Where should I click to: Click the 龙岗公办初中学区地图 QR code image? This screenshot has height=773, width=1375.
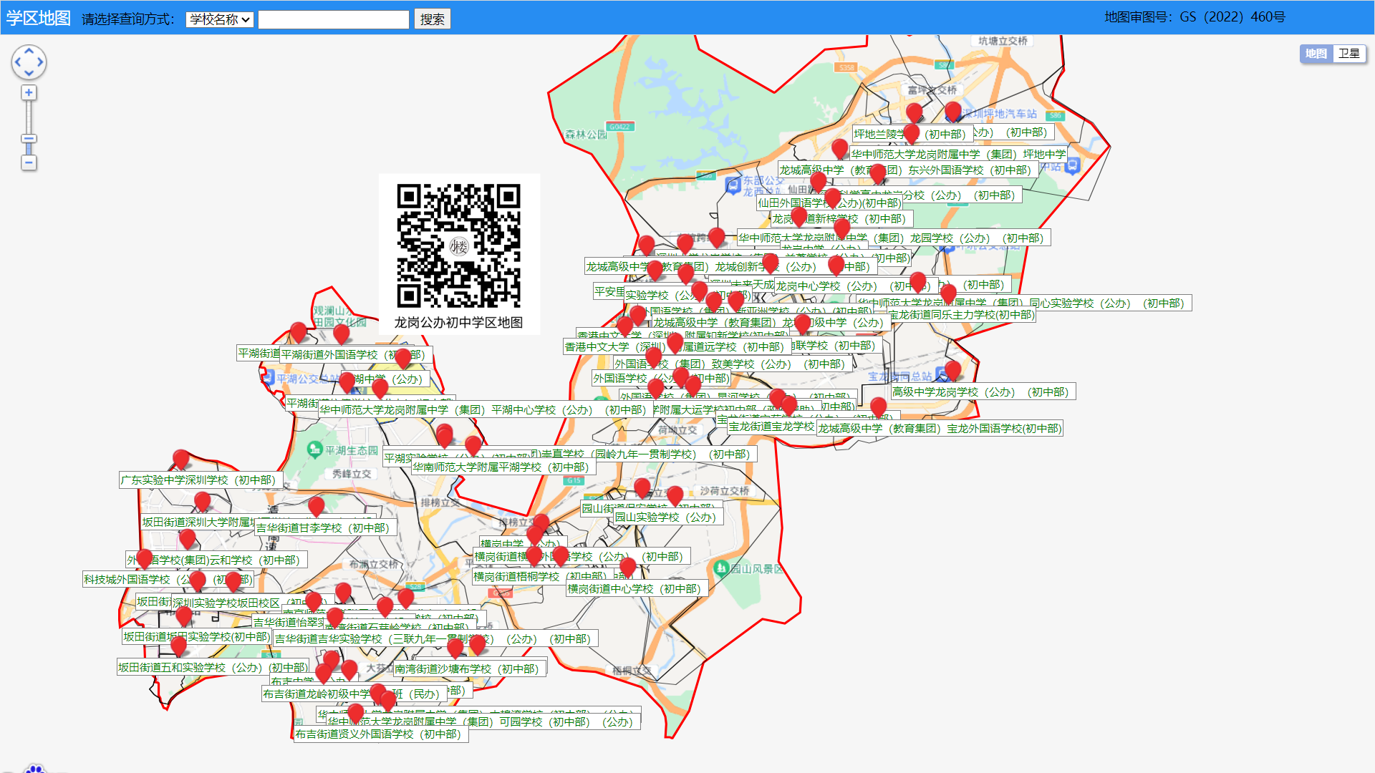click(x=459, y=245)
